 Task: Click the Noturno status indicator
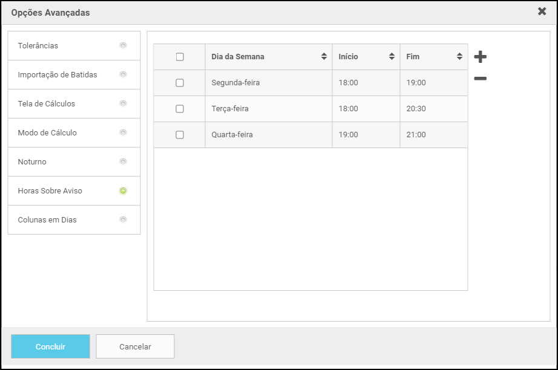click(x=123, y=161)
